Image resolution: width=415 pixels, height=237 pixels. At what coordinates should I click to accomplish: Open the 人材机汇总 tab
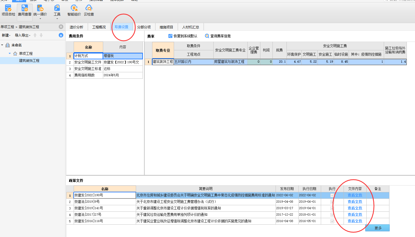point(191,27)
